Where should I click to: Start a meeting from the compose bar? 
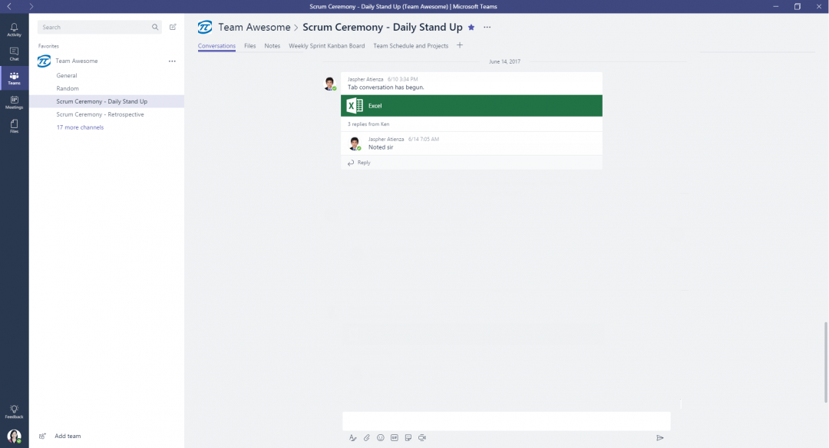(x=421, y=437)
